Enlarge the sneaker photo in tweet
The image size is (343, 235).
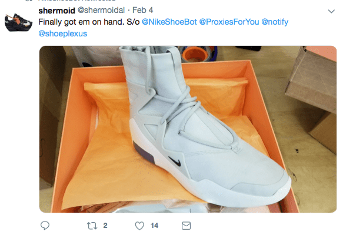pyautogui.click(x=188, y=129)
